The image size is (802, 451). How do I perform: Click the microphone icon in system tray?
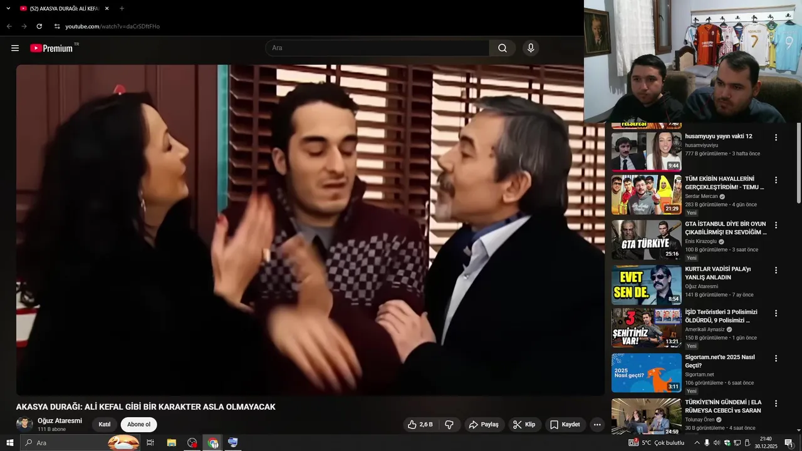(707, 443)
